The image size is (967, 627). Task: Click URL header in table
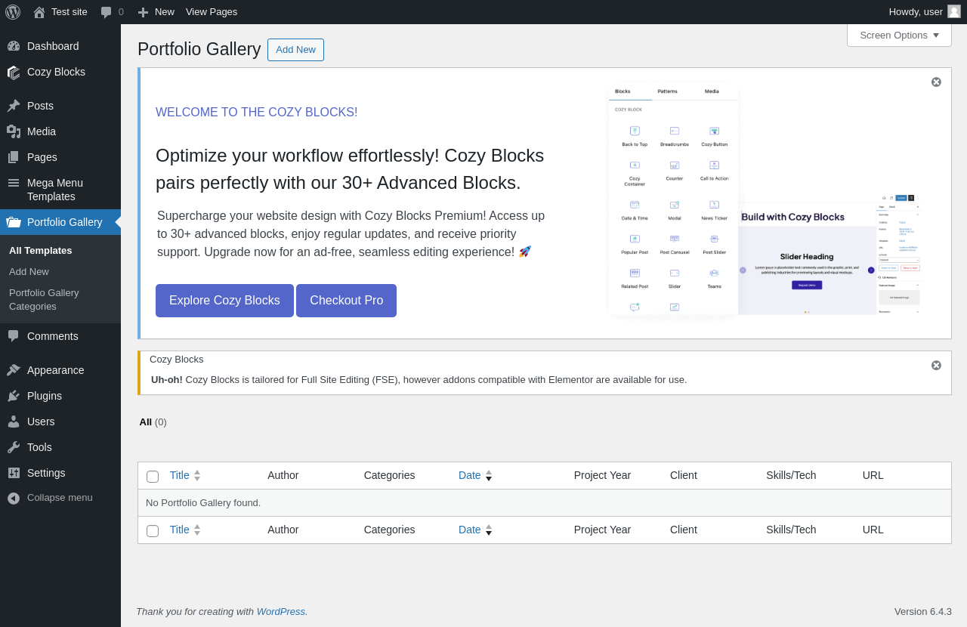pyautogui.click(x=873, y=476)
